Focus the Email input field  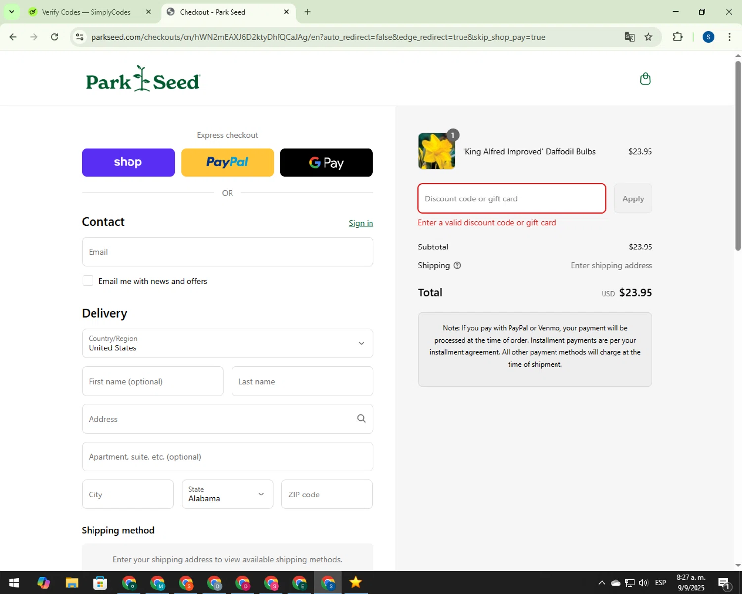coord(228,252)
